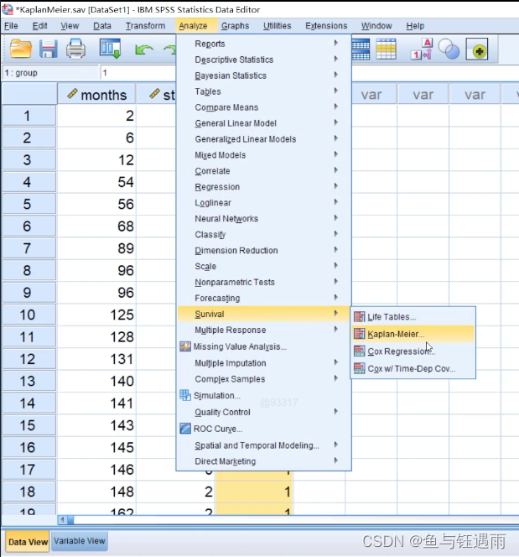Choose Spatial and Temporal Modeling item
The image size is (519, 557).
[x=263, y=445]
